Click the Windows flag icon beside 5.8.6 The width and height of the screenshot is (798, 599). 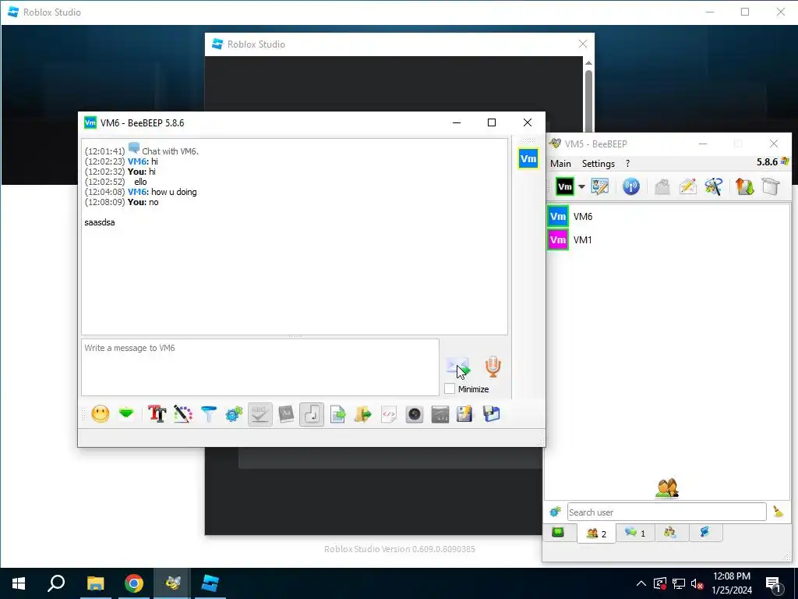[x=785, y=161]
